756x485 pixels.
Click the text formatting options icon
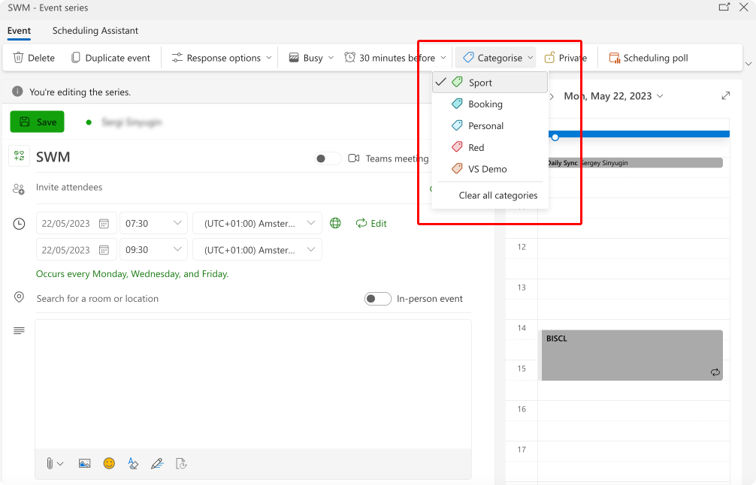133,463
